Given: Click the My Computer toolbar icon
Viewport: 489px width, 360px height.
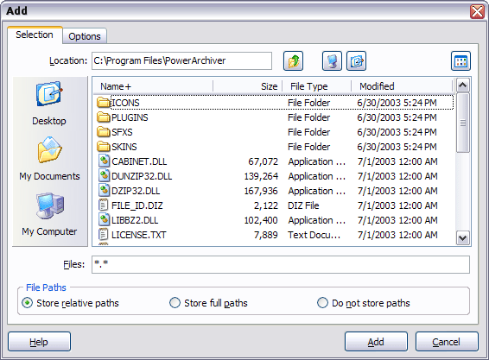Looking at the screenshot, I should click(332, 60).
